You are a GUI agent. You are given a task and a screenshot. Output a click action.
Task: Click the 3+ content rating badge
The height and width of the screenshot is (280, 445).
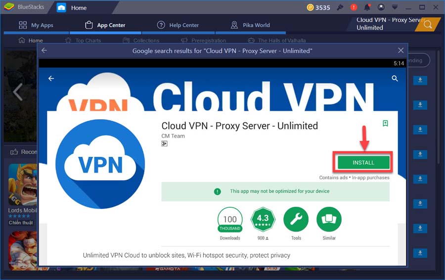[x=164, y=143]
